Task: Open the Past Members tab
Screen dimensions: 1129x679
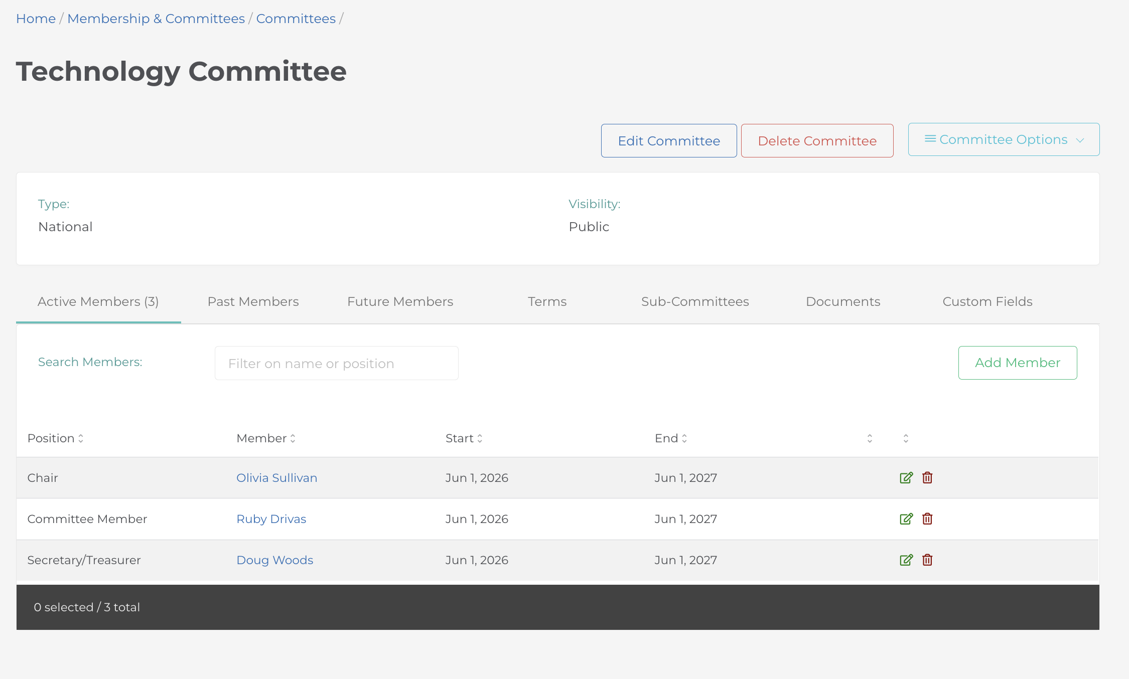Action: (x=253, y=301)
